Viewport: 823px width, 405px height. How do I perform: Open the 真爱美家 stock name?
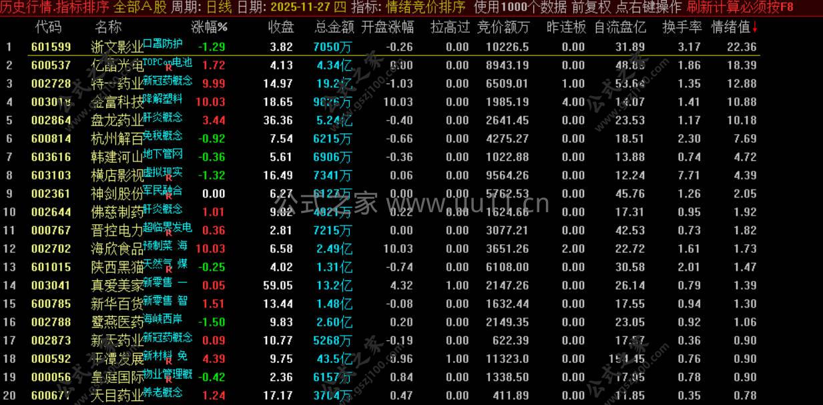click(x=117, y=286)
